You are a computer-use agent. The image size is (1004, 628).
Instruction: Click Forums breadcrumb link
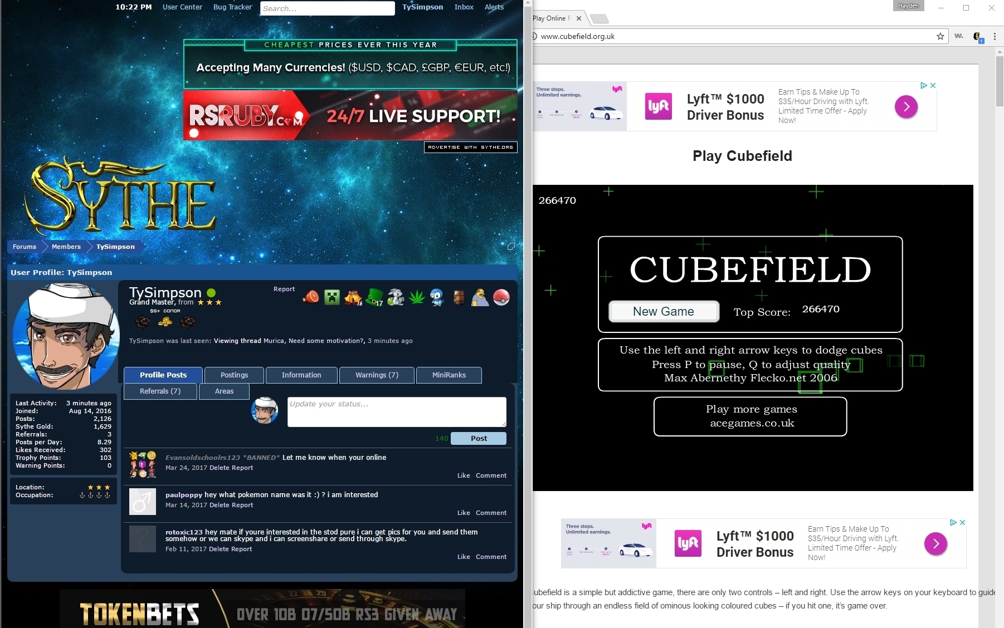pos(25,247)
